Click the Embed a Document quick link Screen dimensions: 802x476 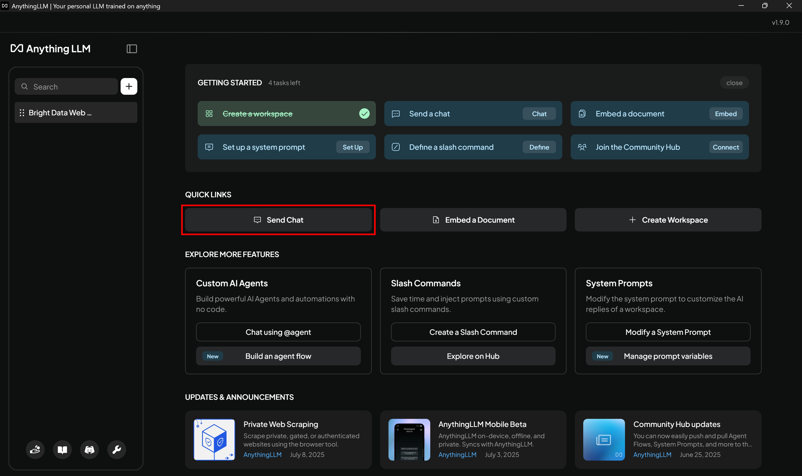coord(473,220)
